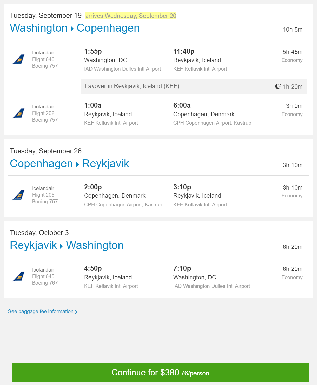Viewport: 317px width, 385px height.
Task: Click the arrow between Copenhagen and Reykjavik
Action: [x=77, y=165]
